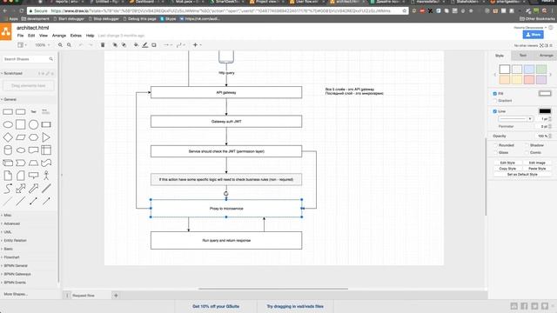Enable the Glass checkbox

click(x=495, y=153)
